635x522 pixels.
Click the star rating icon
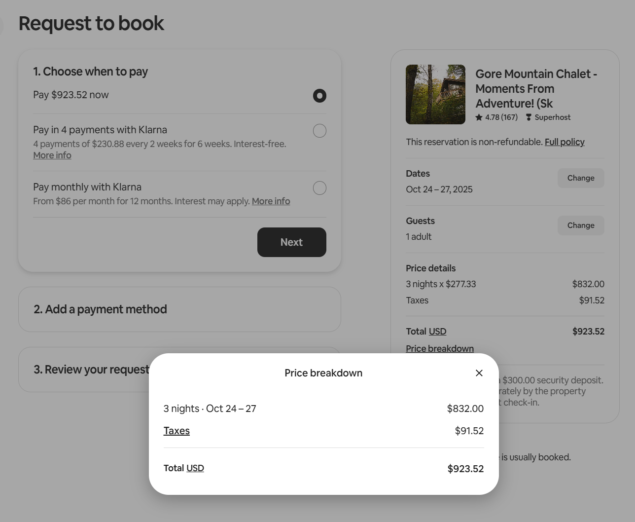479,117
